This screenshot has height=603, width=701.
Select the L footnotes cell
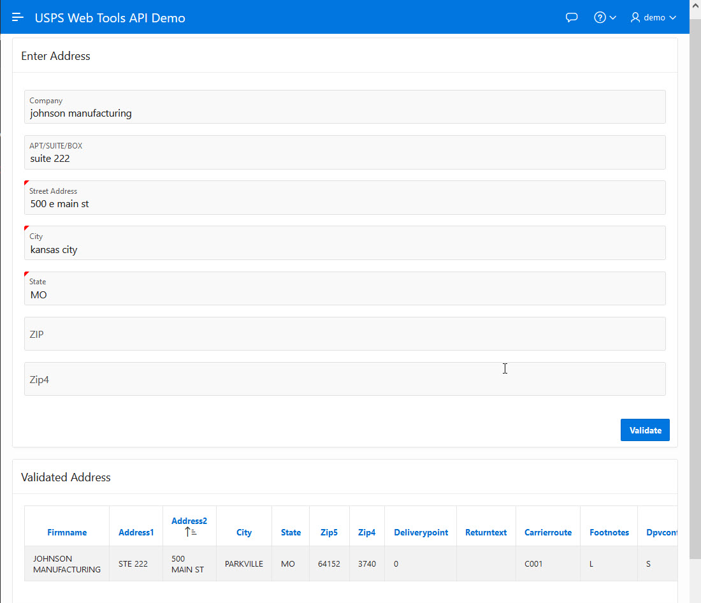609,563
